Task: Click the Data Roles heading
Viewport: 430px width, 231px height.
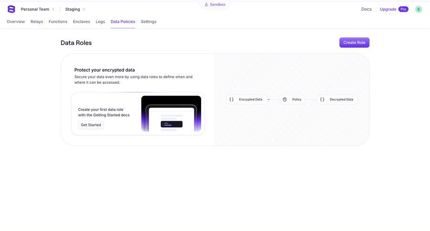Action: (x=76, y=43)
